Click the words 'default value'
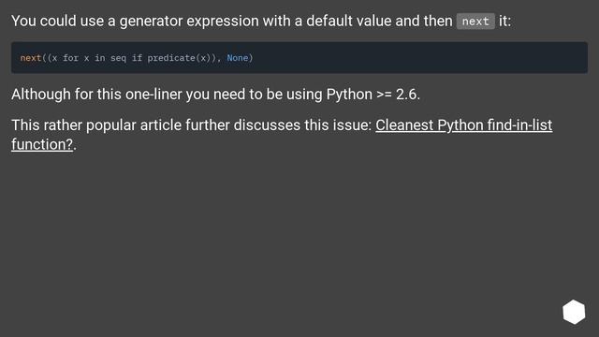This screenshot has width=599, height=337. coord(349,21)
